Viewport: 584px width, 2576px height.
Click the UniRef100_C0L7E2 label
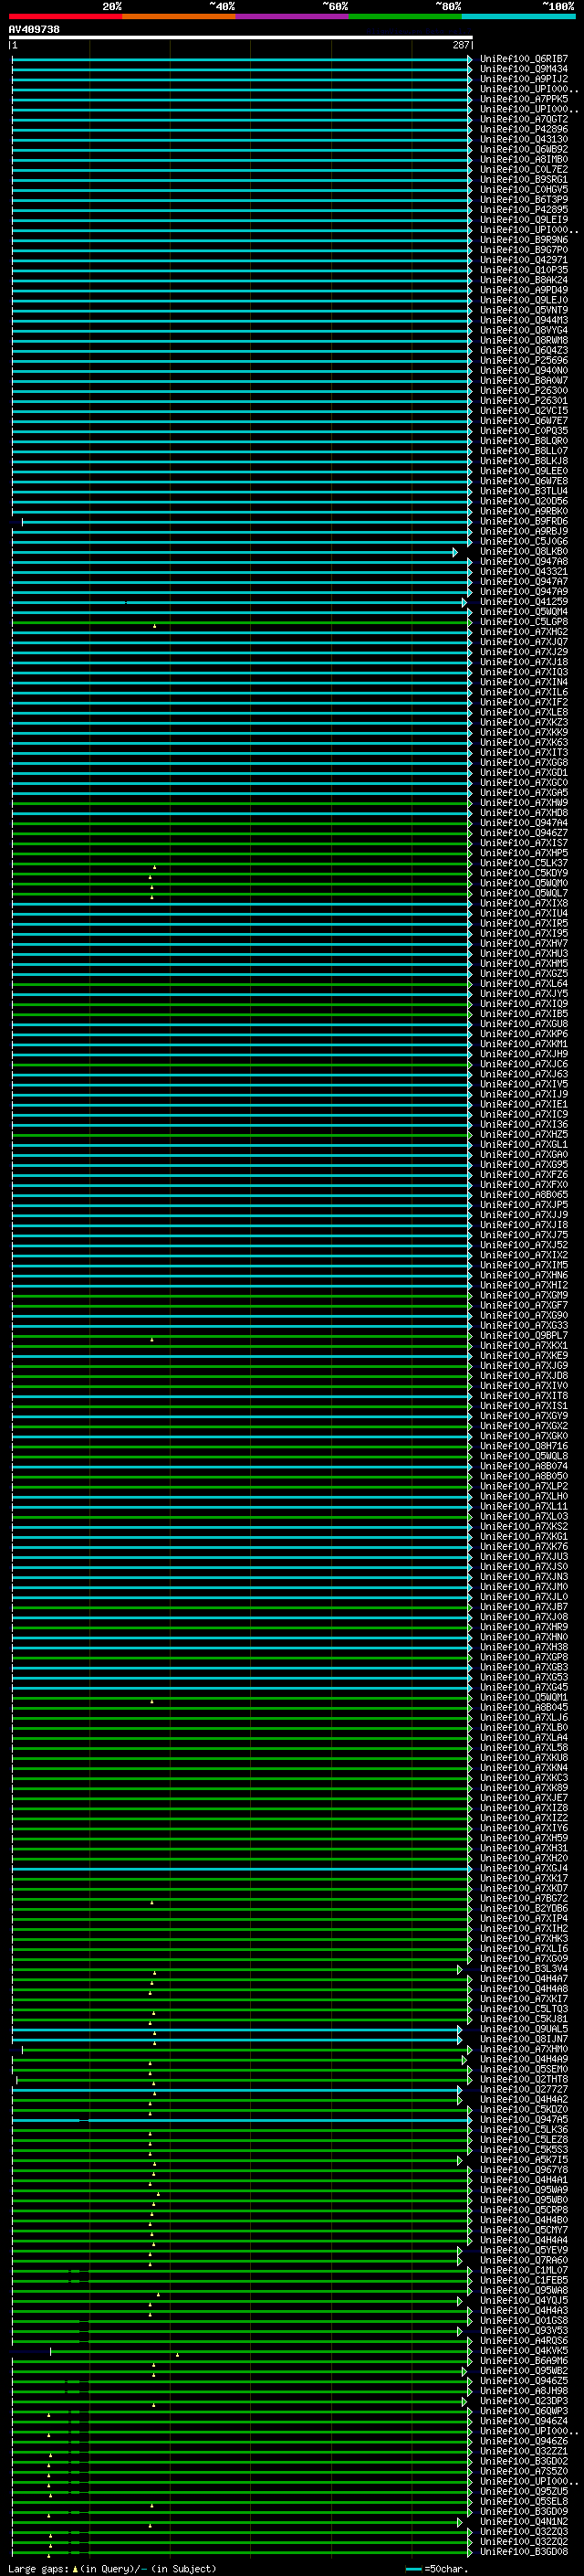524,169
